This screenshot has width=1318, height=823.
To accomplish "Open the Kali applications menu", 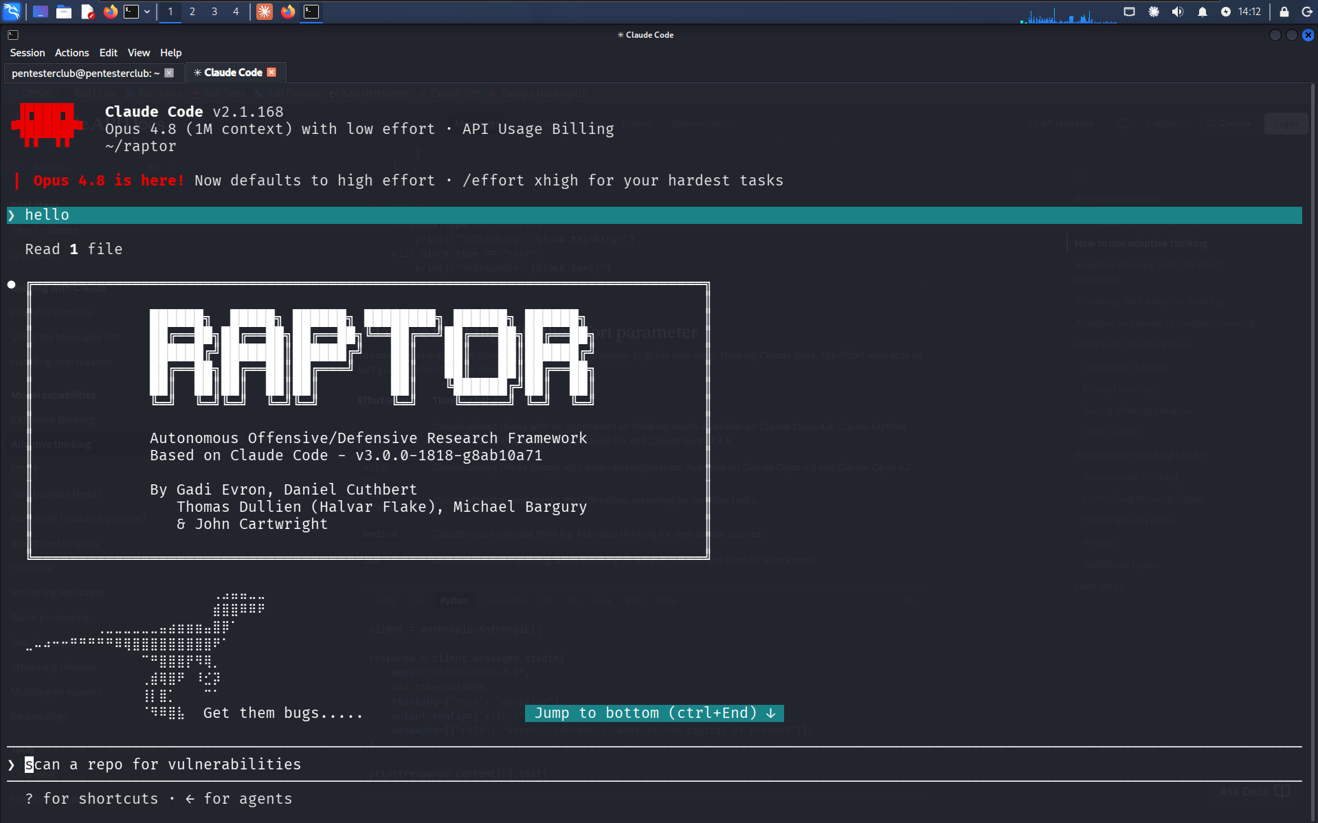I will point(12,11).
